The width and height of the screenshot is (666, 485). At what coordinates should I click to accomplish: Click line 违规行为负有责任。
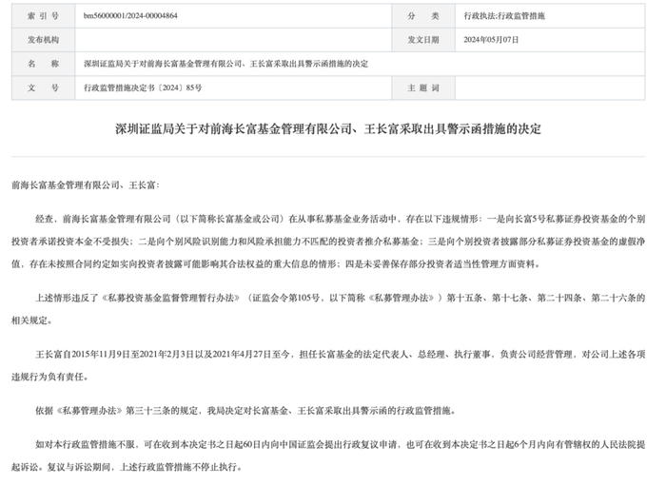50,377
